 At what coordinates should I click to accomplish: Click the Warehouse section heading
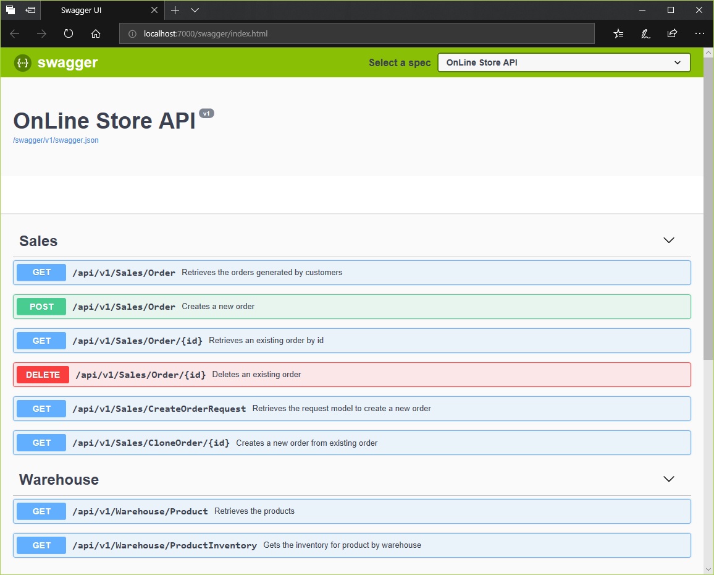tap(59, 479)
